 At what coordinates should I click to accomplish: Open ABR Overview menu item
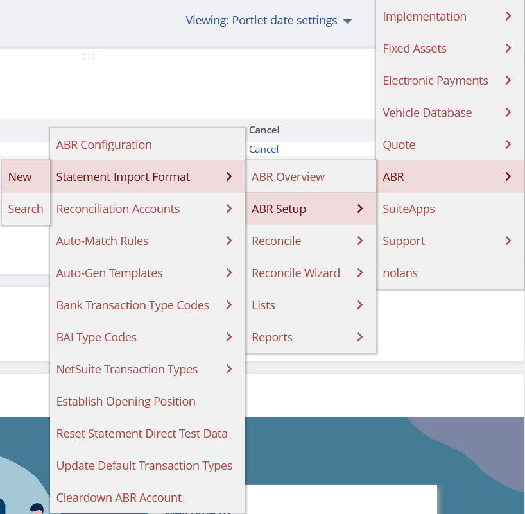coord(288,177)
